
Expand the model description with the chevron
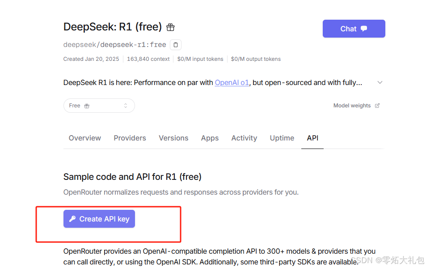click(x=380, y=82)
